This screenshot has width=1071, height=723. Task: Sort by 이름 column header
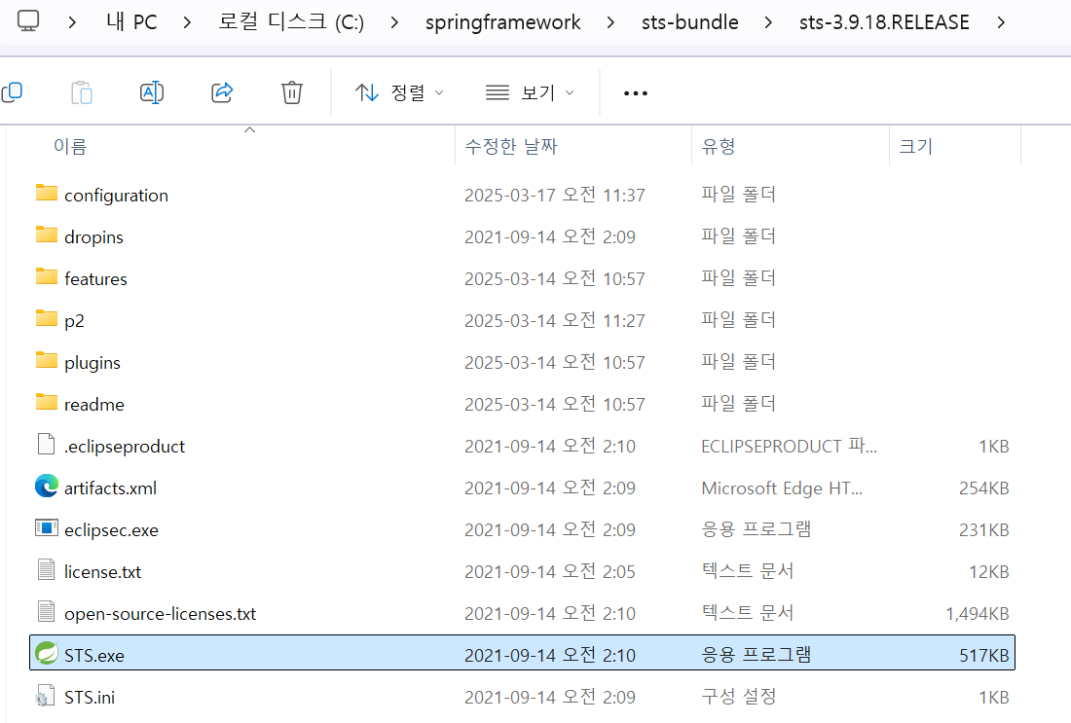click(x=70, y=146)
